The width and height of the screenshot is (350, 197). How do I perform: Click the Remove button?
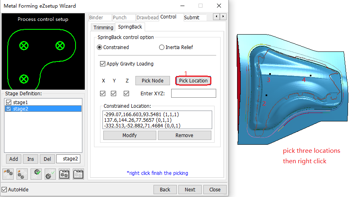pyautogui.click(x=184, y=135)
